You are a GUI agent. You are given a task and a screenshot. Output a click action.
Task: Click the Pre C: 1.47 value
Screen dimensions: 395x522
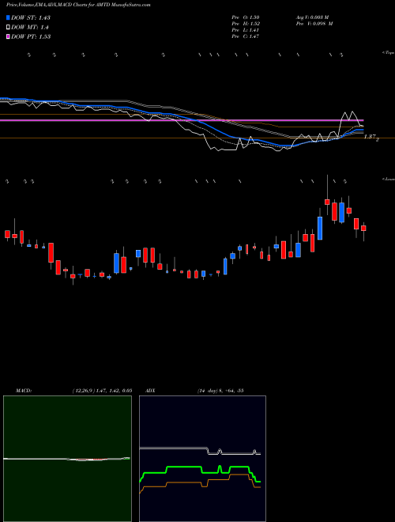[246, 36]
